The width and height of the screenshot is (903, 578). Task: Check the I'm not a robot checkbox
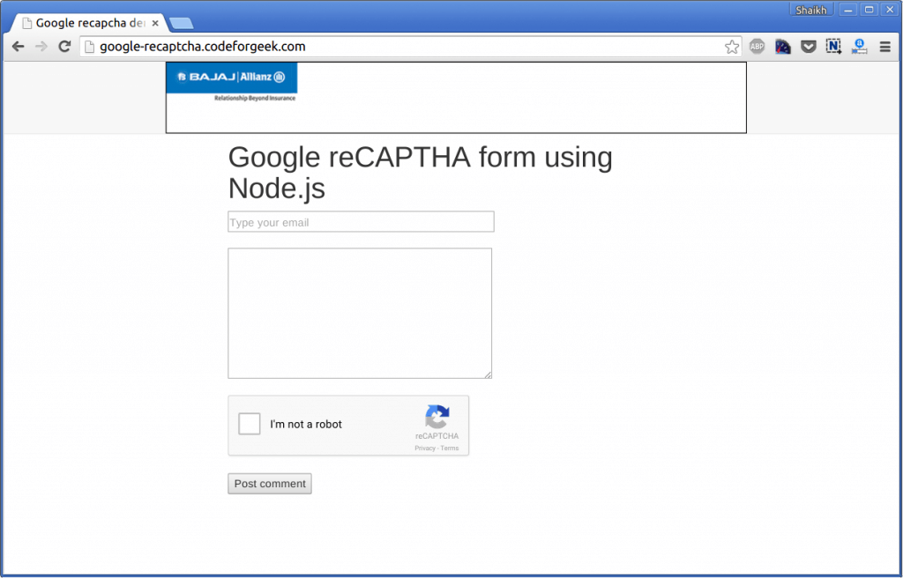pos(250,424)
